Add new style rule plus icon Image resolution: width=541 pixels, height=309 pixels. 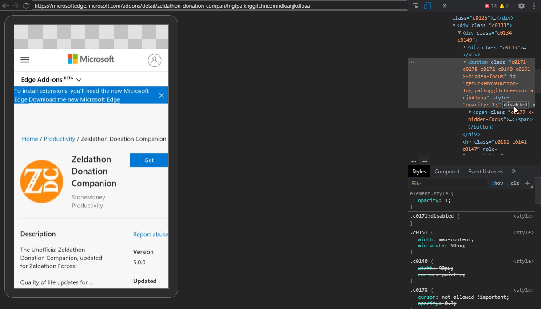[x=528, y=183]
